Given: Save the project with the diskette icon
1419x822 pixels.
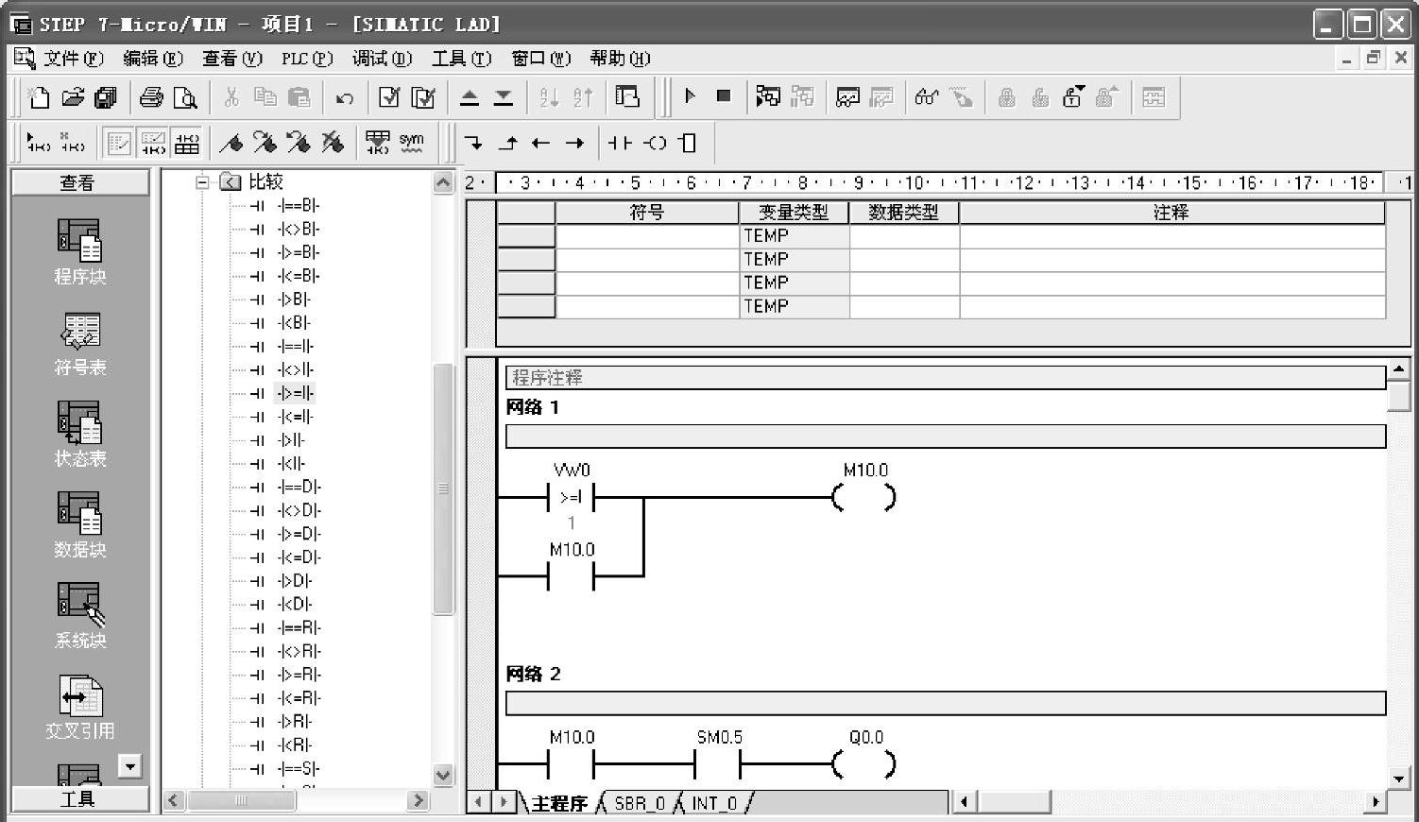Looking at the screenshot, I should (106, 97).
